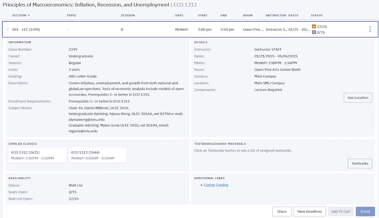The width and height of the screenshot is (379, 218).
Task: Share this class section
Action: tap(282, 211)
